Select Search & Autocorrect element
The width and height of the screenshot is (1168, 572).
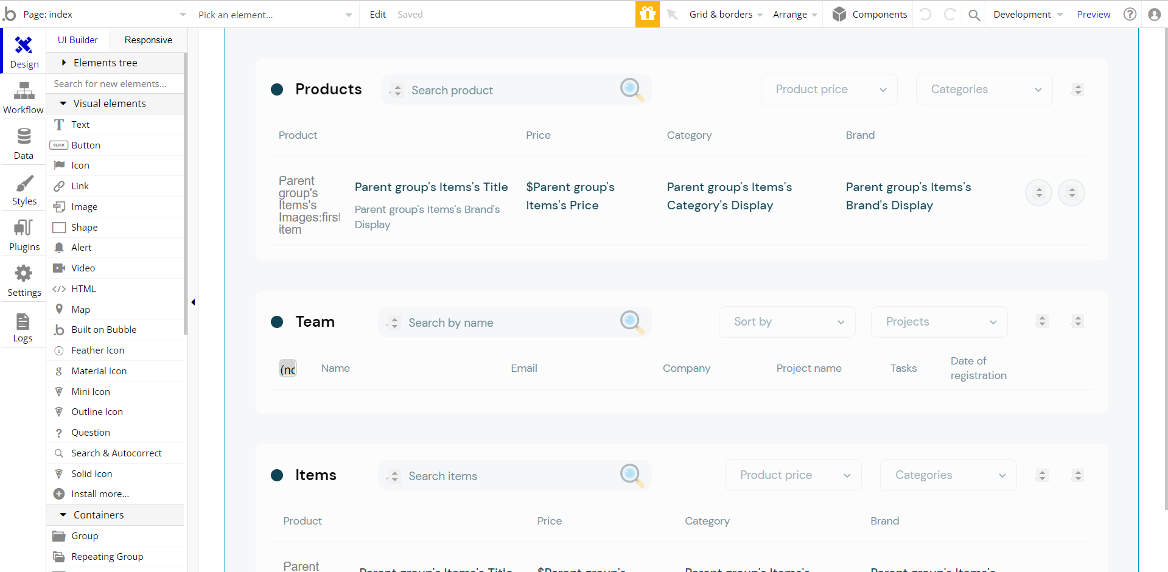[x=116, y=453]
